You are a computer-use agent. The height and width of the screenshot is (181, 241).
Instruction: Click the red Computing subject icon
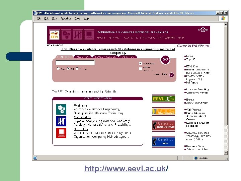point(61,133)
